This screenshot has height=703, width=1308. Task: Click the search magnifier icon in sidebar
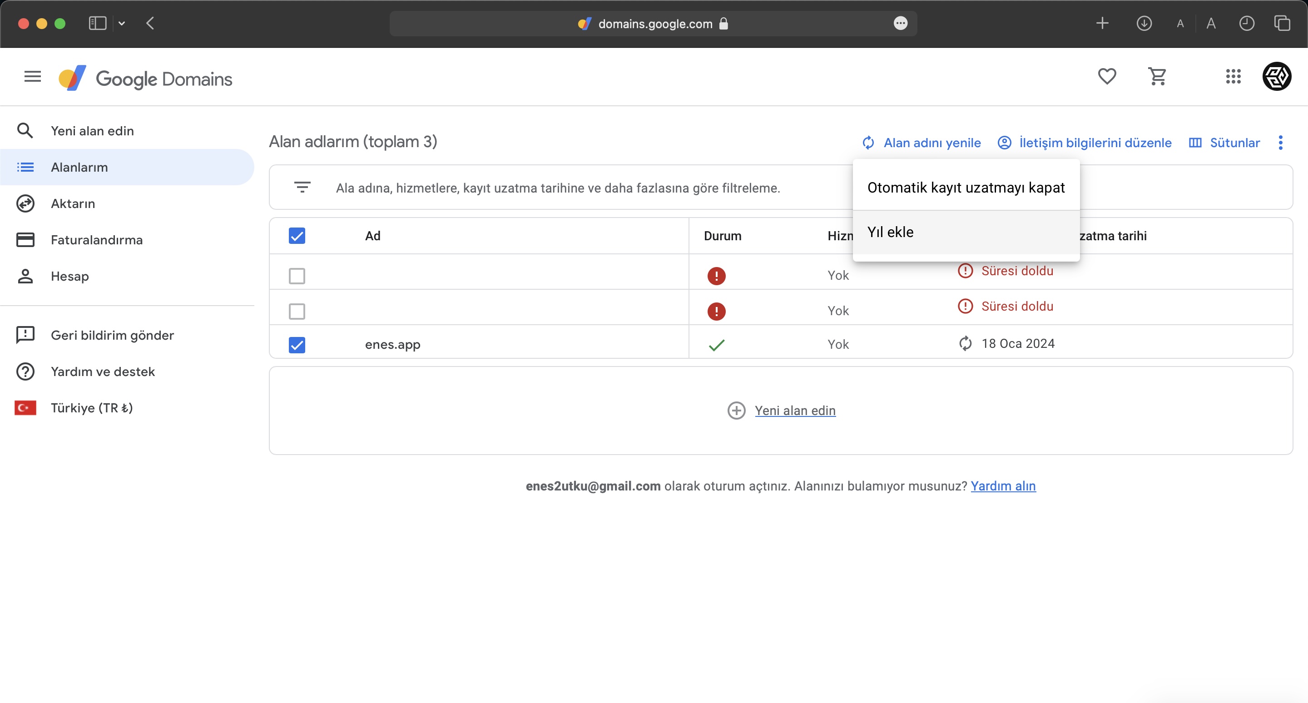coord(25,130)
